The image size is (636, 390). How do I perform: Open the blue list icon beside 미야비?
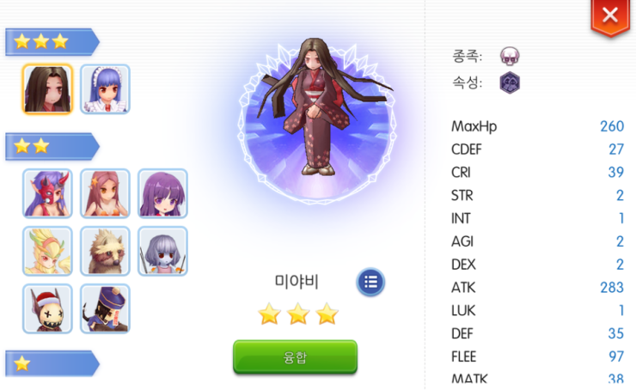coord(370,282)
